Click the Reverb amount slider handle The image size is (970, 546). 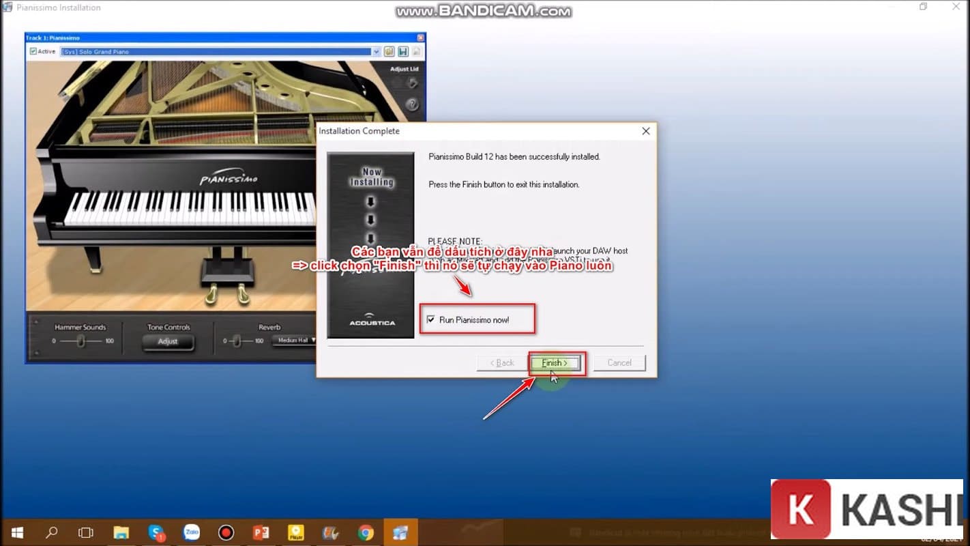pos(236,341)
